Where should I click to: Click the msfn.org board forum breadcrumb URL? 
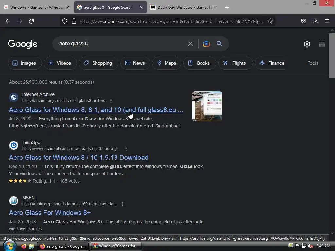(69, 204)
